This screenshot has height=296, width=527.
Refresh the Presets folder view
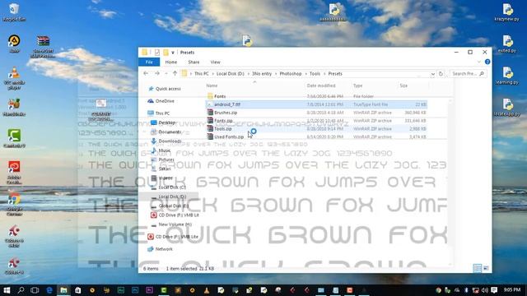tap(441, 73)
